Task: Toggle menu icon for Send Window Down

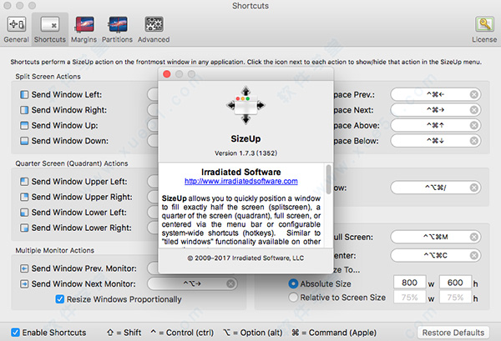Action: point(24,141)
